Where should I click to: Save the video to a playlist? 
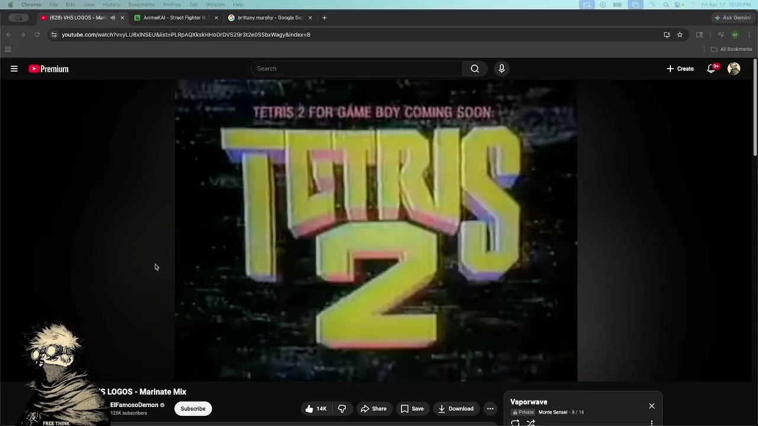[x=412, y=409]
